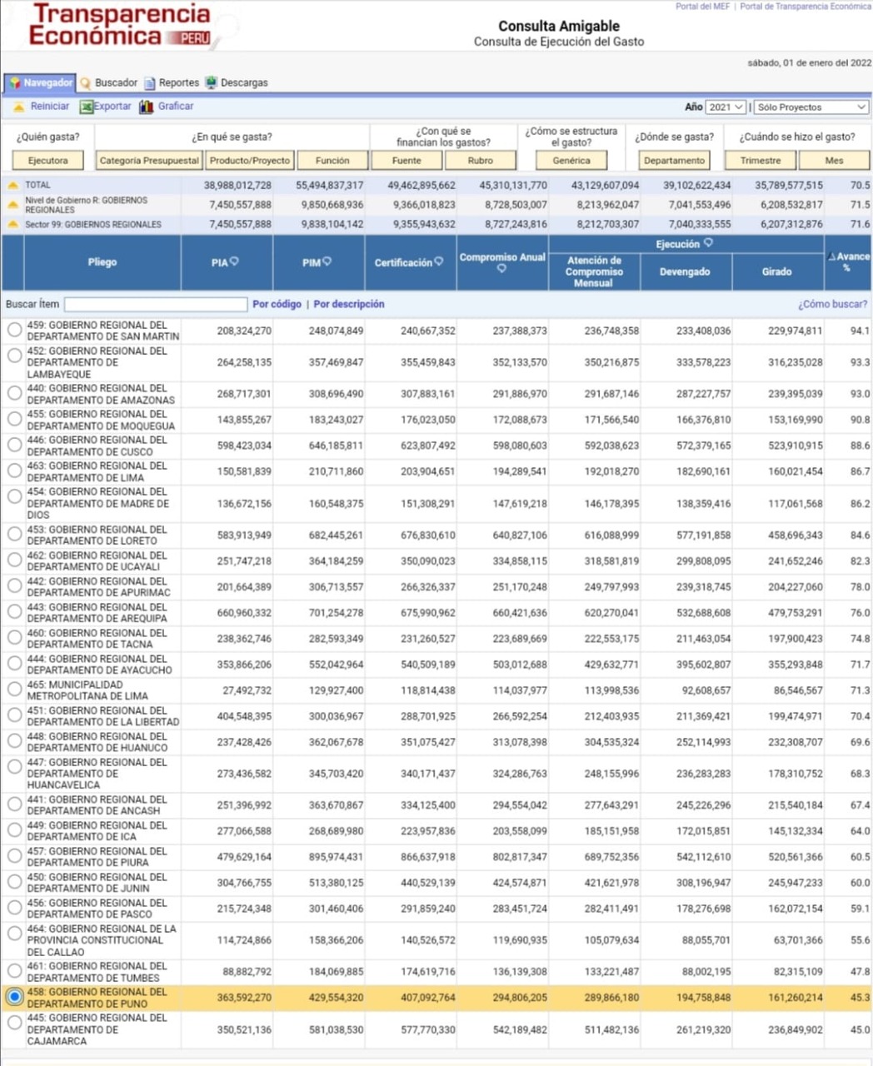The image size is (873, 1066).
Task: Switch to the Reportes tab
Action: [x=172, y=83]
